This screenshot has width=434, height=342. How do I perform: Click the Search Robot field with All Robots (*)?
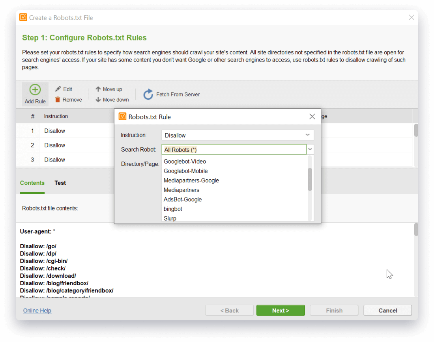(x=234, y=150)
